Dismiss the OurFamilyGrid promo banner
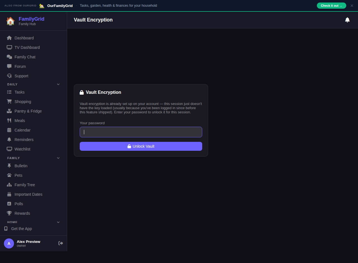Image resolution: width=358 pixels, height=263 pixels. click(352, 6)
